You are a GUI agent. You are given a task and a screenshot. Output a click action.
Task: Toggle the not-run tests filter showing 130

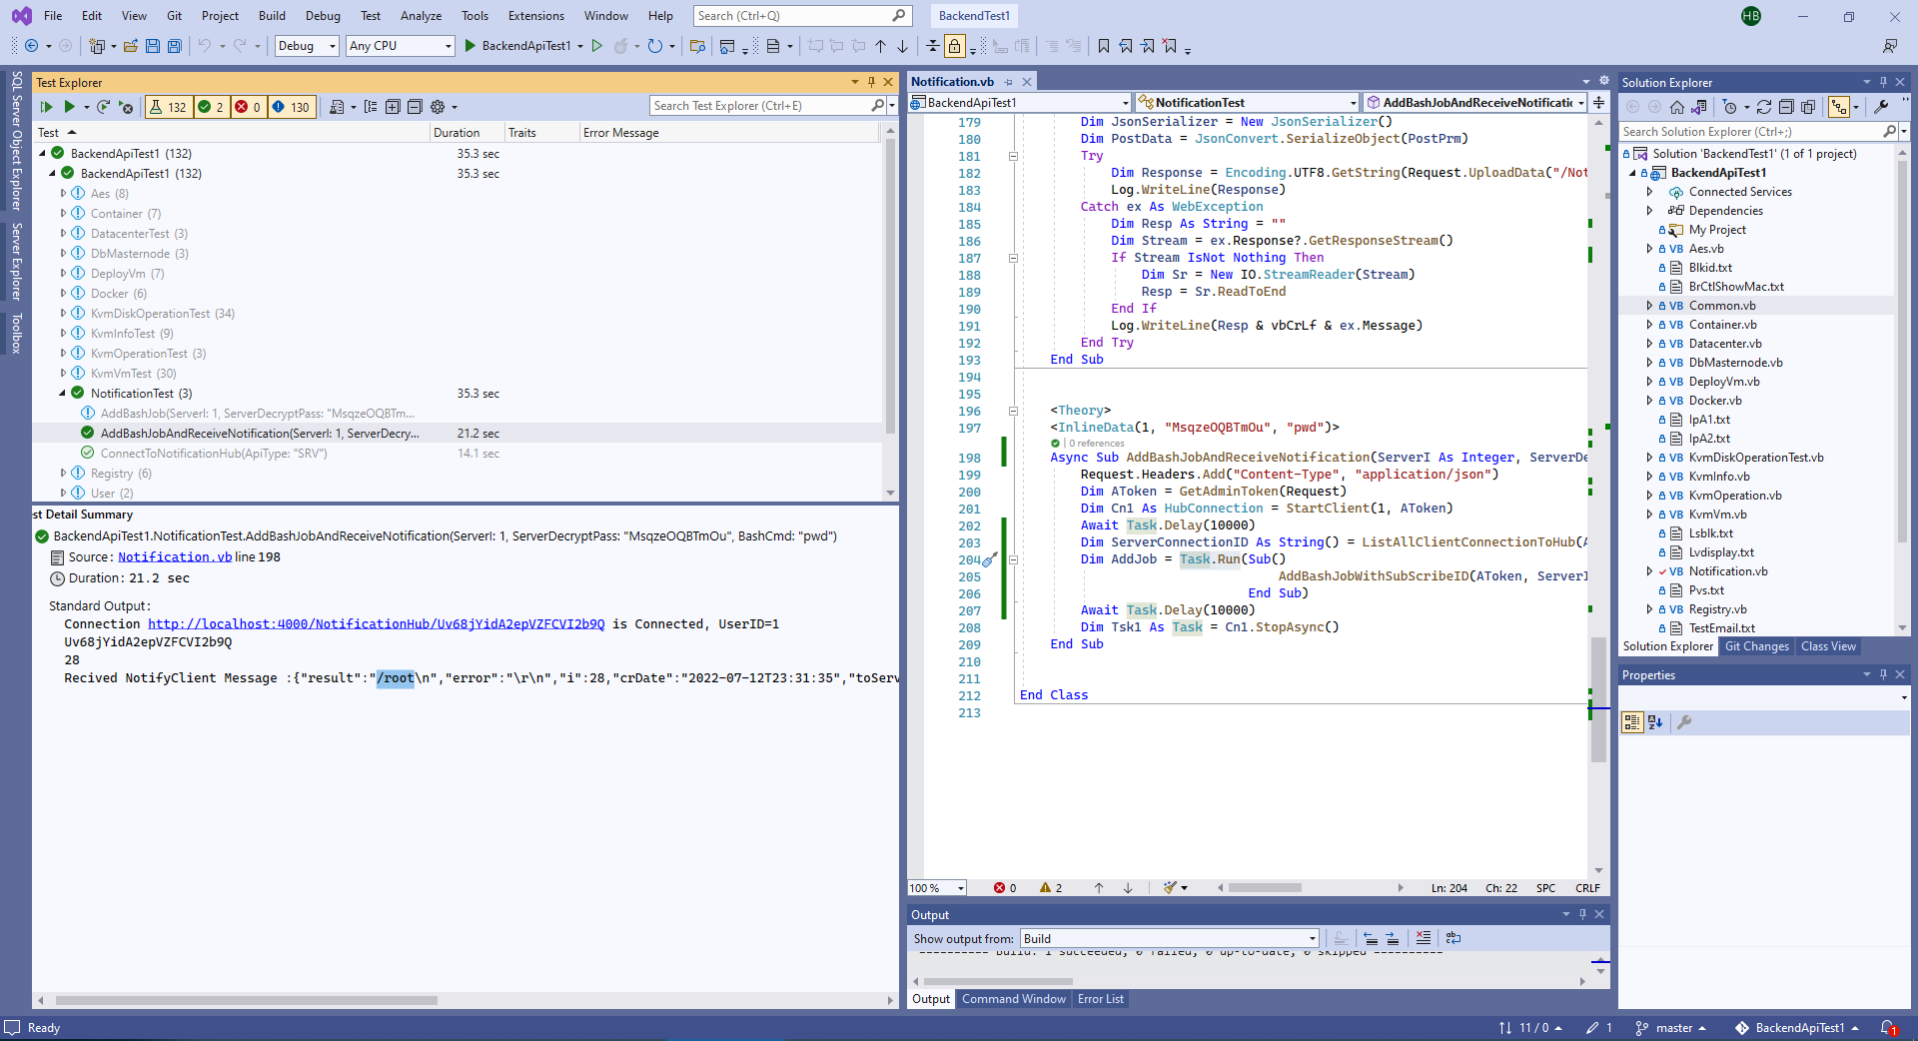point(291,107)
